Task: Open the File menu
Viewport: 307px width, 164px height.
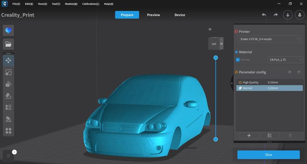Action: point(16,4)
